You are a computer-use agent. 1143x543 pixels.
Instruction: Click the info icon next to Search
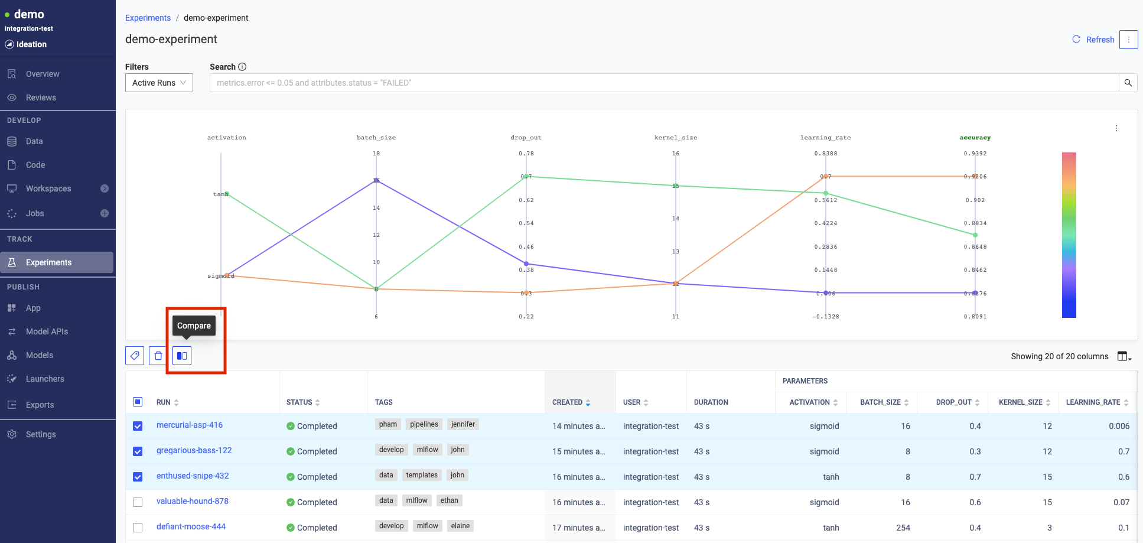(x=242, y=67)
